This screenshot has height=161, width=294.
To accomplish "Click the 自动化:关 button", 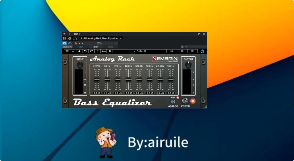I will [67, 47].
